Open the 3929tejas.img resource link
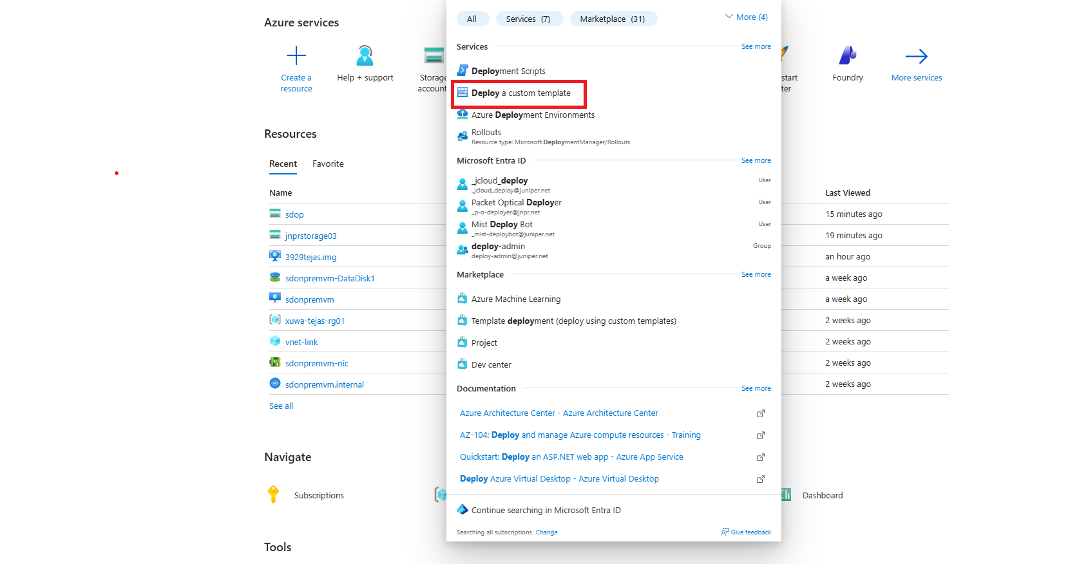 point(311,258)
